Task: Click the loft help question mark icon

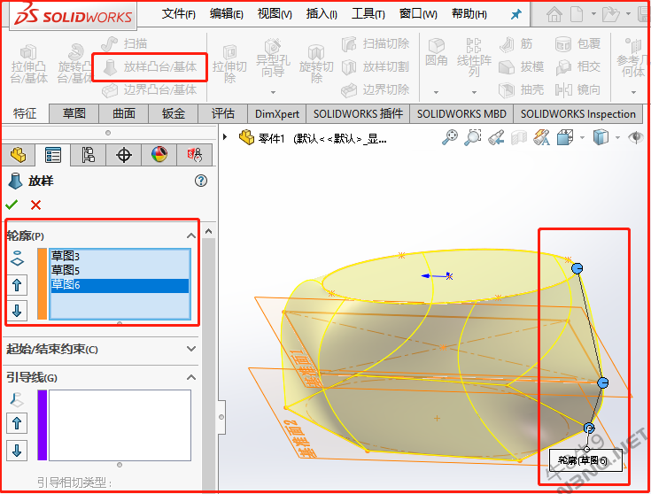Action: [x=201, y=181]
